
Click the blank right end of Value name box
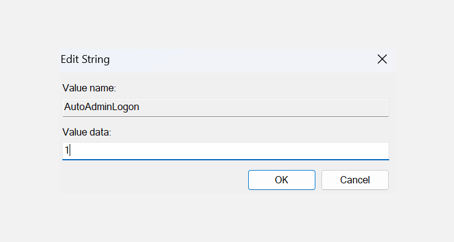pos(363,107)
